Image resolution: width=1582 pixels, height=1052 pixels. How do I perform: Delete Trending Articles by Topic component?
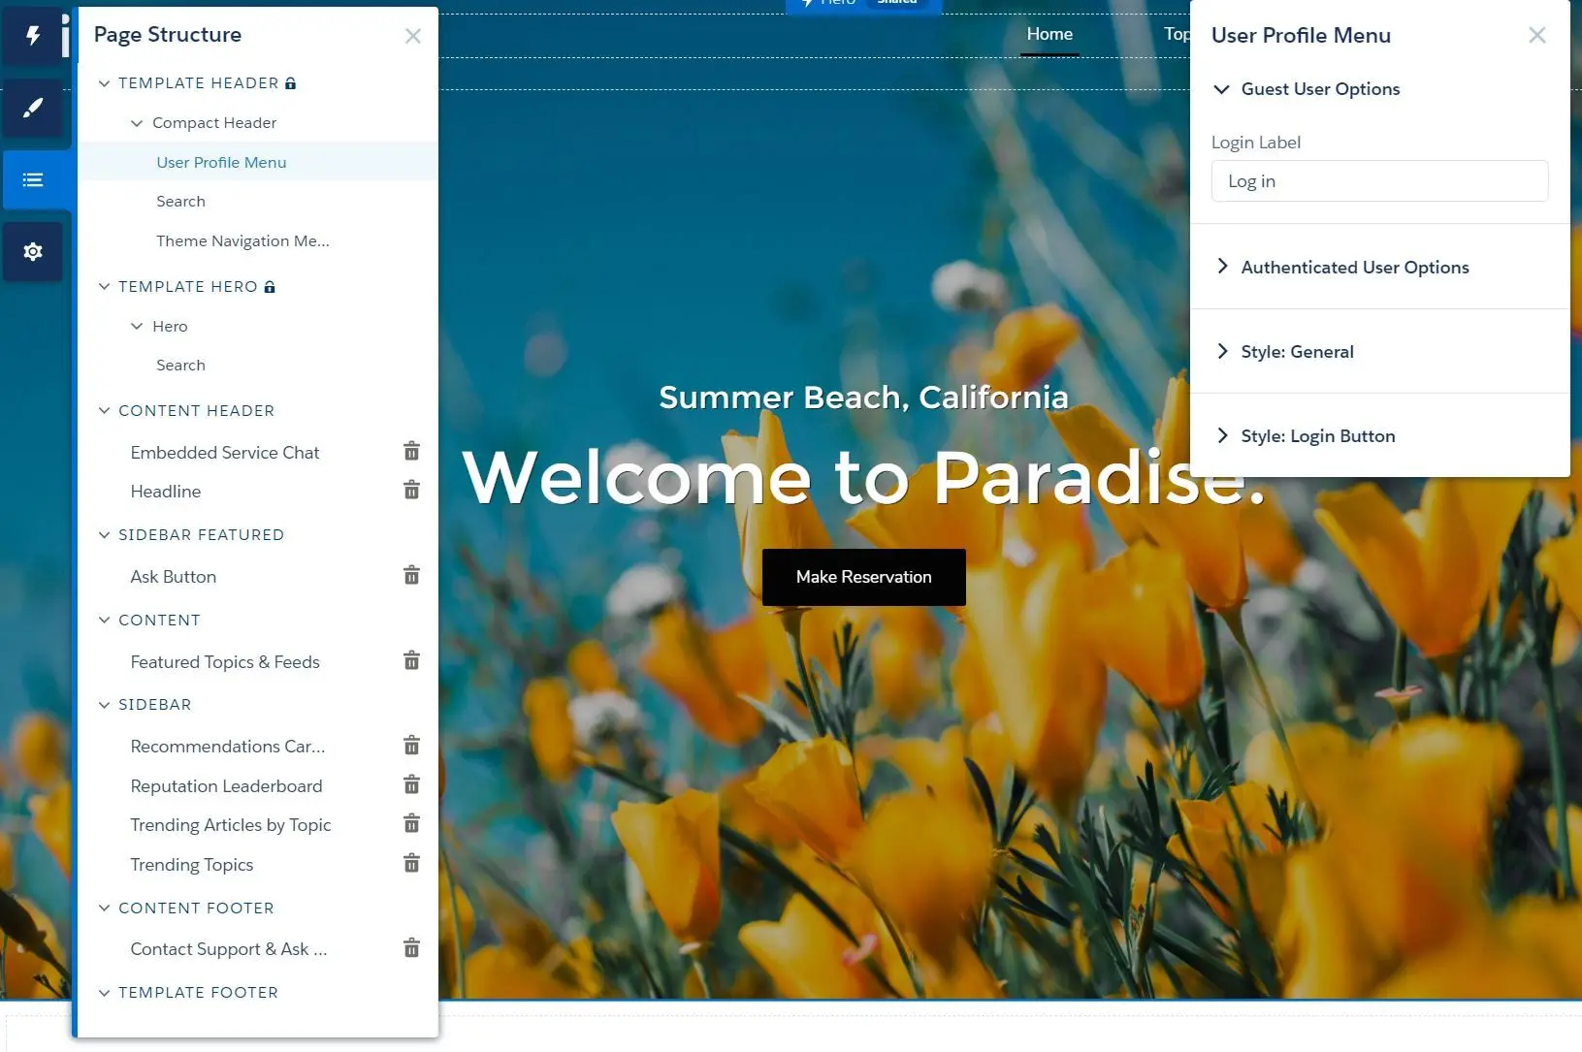411,823
